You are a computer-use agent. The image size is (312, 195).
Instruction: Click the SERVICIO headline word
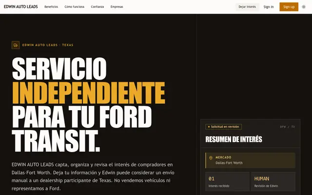tap(59, 69)
